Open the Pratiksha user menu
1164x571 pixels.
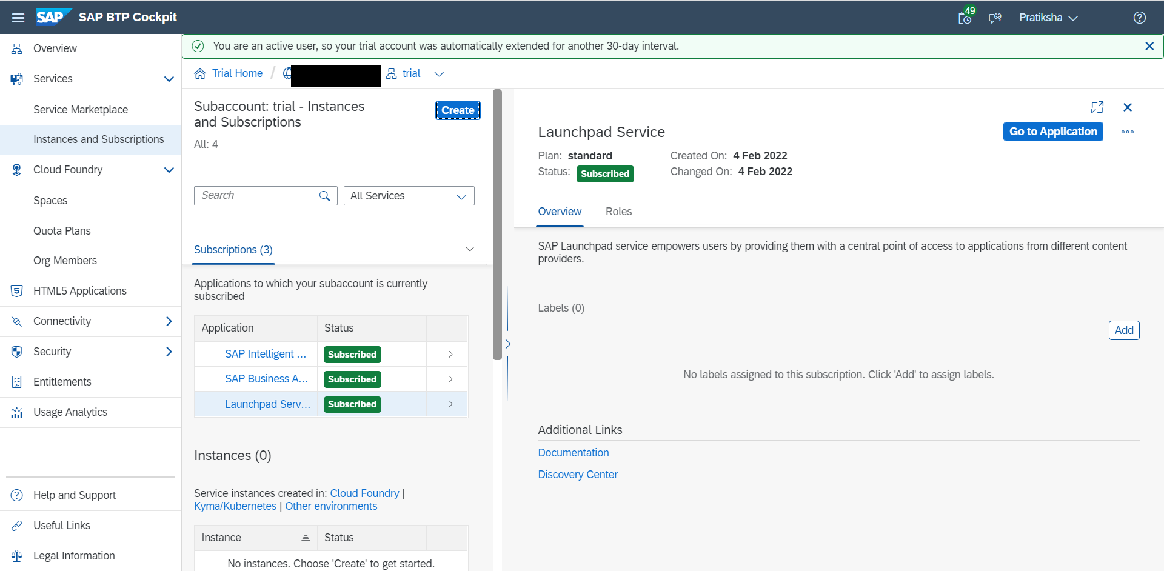(x=1048, y=18)
